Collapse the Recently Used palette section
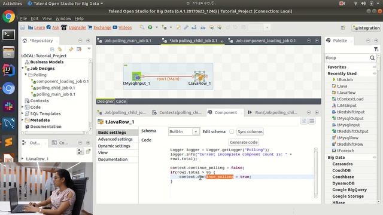Image resolution: width=383 pixels, height=215 pixels. tap(375, 73)
